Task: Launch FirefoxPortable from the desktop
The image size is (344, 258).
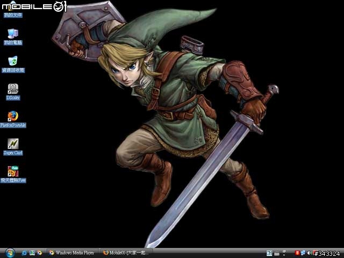Action: [13, 119]
